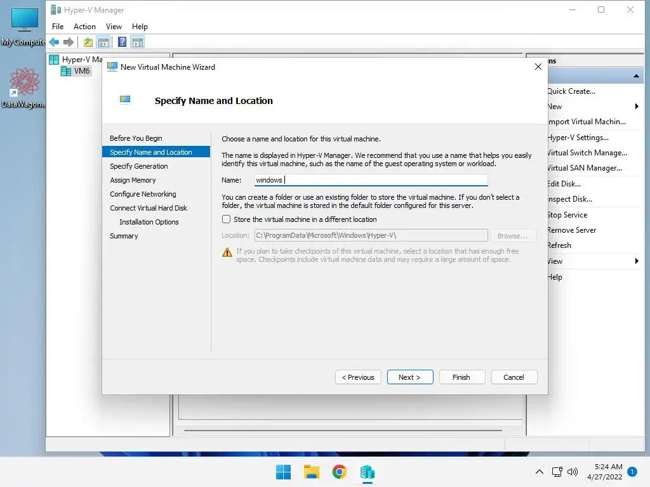Click the Next button in the wizard
This screenshot has height=487, width=650.
coord(410,377)
